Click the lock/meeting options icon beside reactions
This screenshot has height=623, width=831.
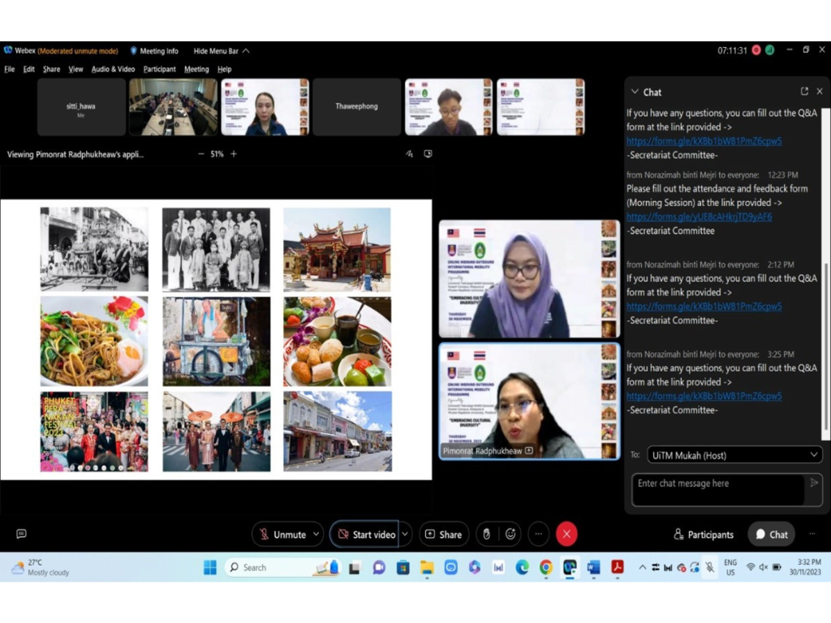pos(486,534)
